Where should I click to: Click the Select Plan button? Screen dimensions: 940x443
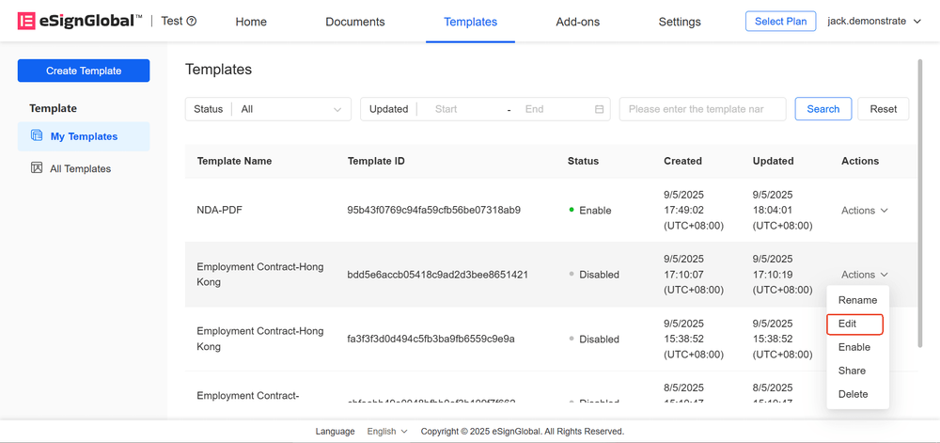(780, 21)
